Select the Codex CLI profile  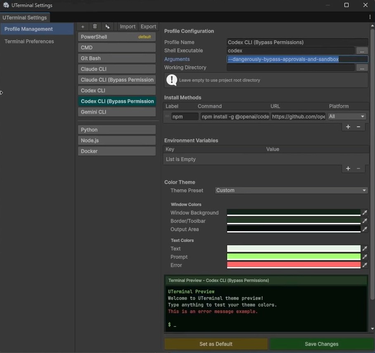(x=117, y=91)
